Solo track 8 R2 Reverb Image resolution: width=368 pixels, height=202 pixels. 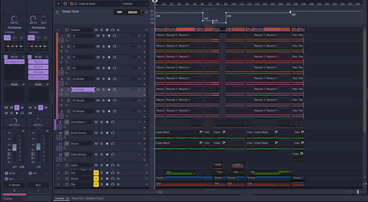pyautogui.click(x=103, y=112)
